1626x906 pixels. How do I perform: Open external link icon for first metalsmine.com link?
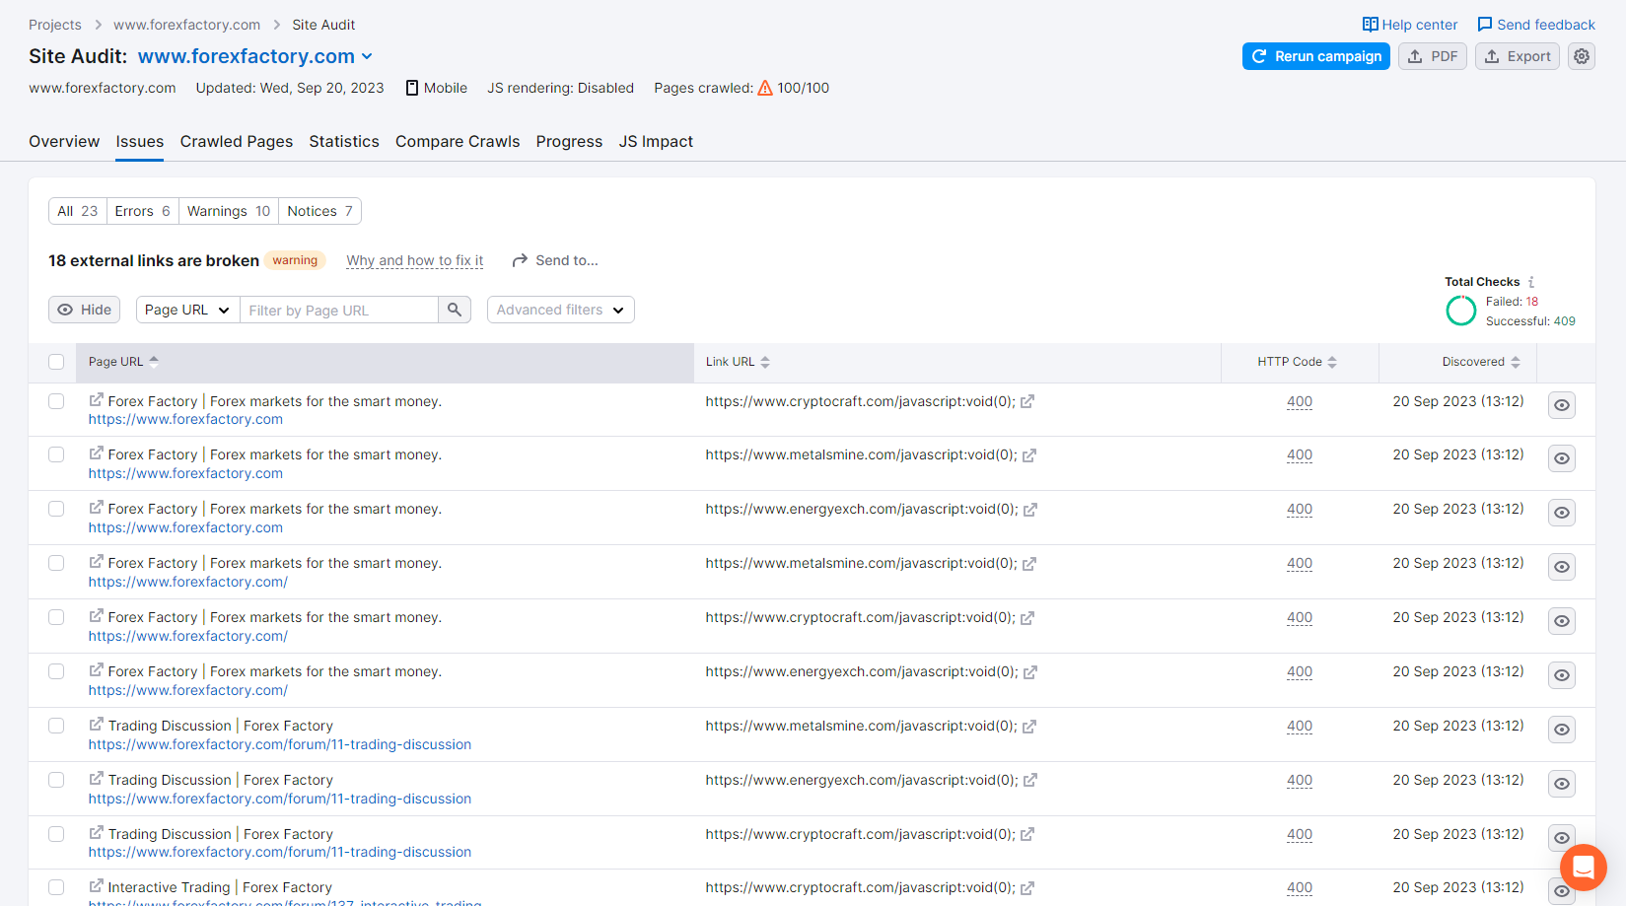1029,455
